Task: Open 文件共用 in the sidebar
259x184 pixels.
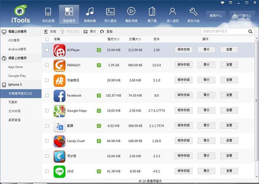Action: (15, 111)
